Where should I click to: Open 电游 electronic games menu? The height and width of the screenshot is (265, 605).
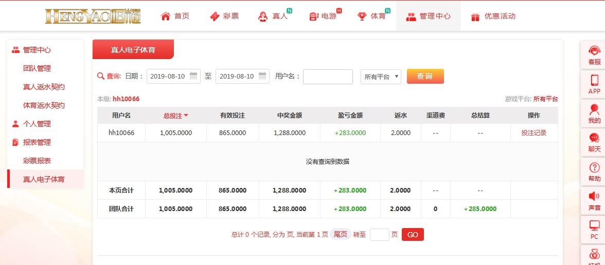[x=329, y=16]
